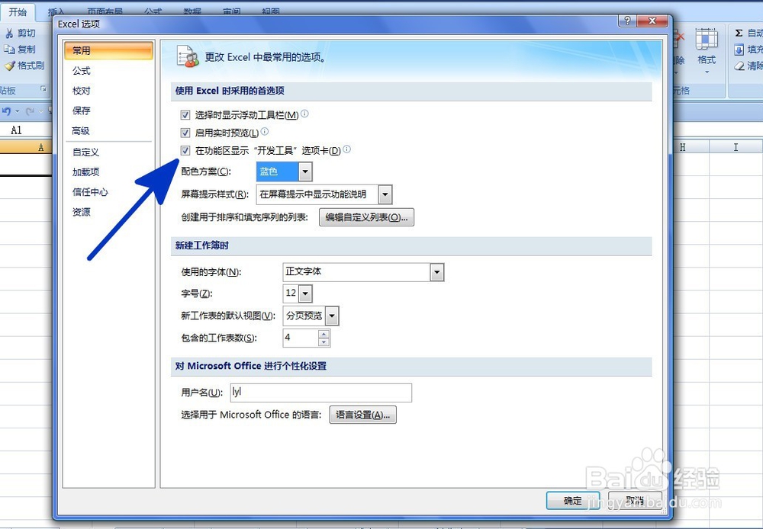This screenshot has width=763, height=529.
Task: Open the 屏幕提示样式 dropdown
Action: [x=385, y=194]
